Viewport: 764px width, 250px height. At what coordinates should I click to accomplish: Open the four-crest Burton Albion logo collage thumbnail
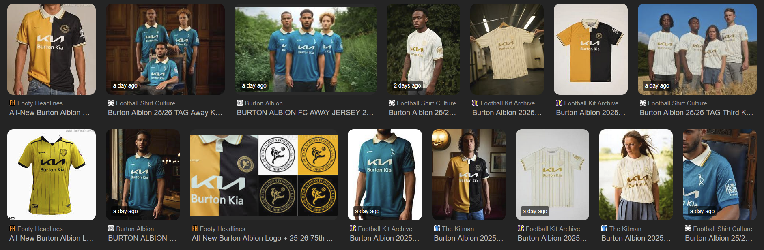264,175
